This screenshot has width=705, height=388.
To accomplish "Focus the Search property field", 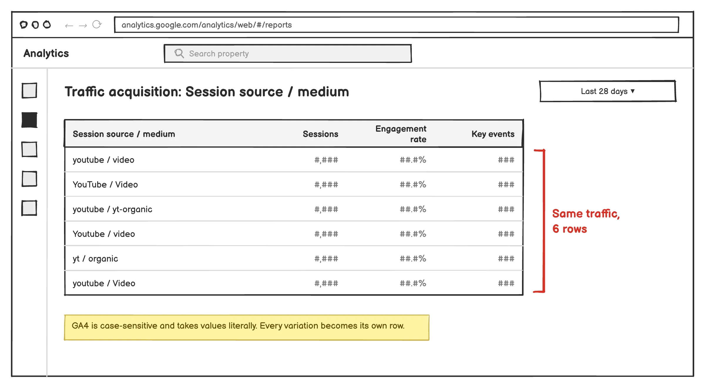I will [288, 53].
